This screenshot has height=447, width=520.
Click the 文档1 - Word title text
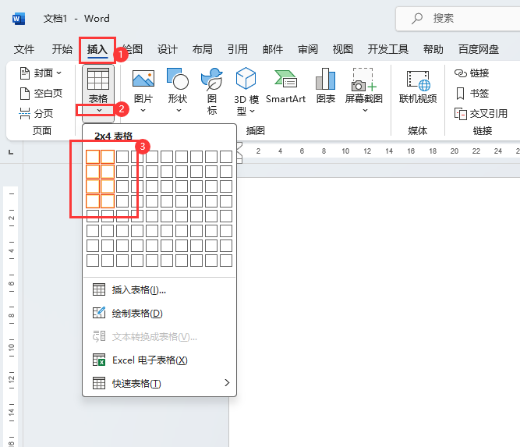tap(76, 19)
